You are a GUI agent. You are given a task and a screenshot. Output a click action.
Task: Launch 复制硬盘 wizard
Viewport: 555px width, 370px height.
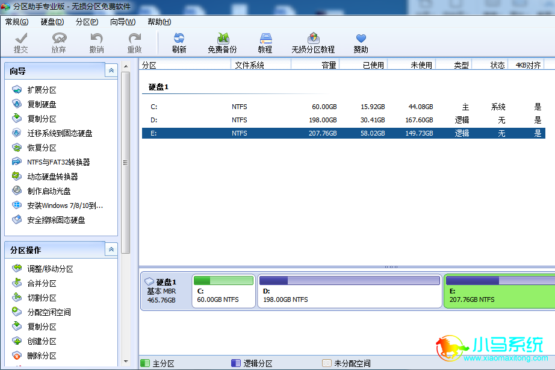(x=34, y=104)
